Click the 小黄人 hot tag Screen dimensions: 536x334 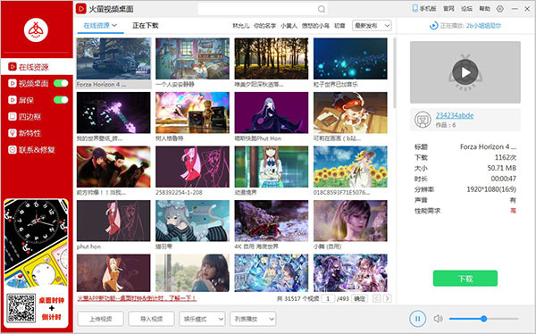289,26
